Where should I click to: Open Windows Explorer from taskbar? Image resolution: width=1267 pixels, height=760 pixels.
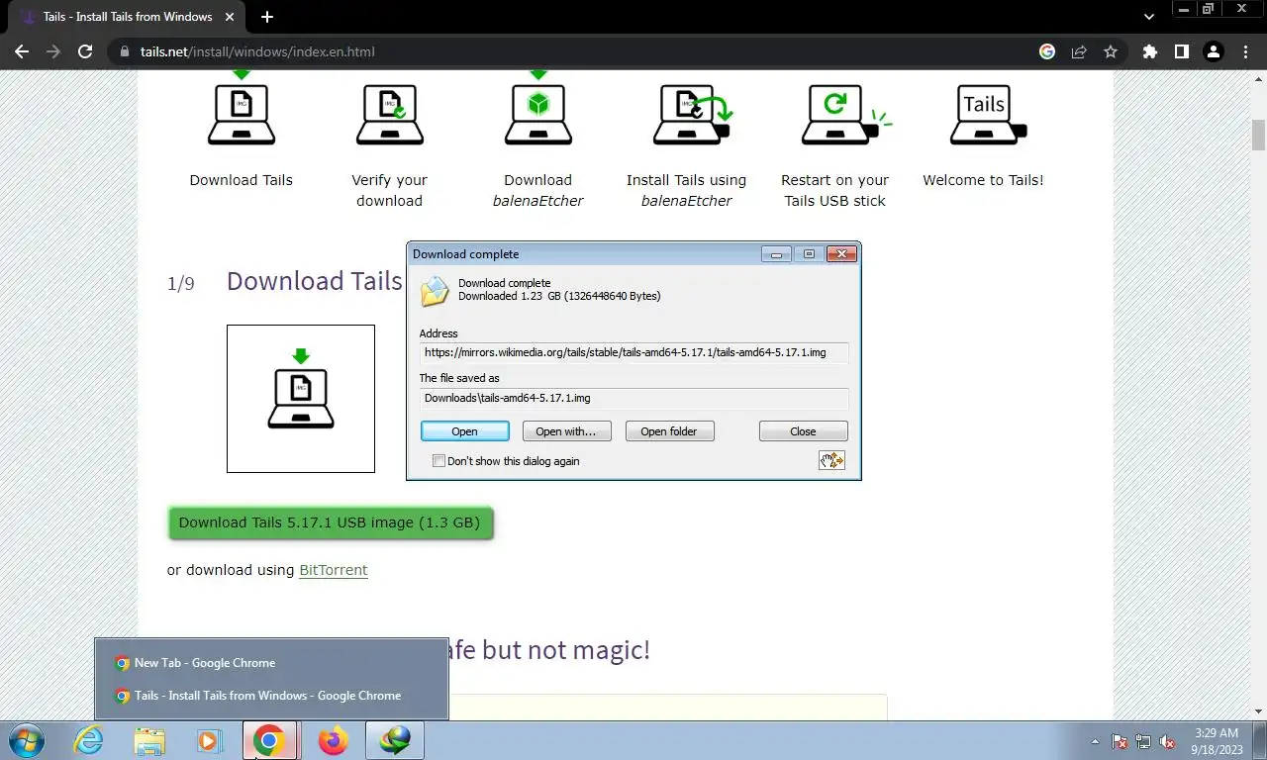[x=149, y=740]
